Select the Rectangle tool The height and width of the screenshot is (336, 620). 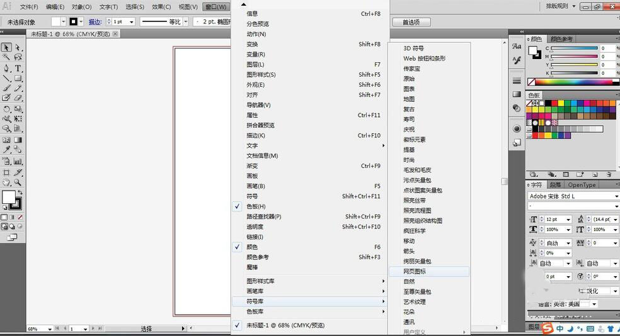click(x=18, y=78)
